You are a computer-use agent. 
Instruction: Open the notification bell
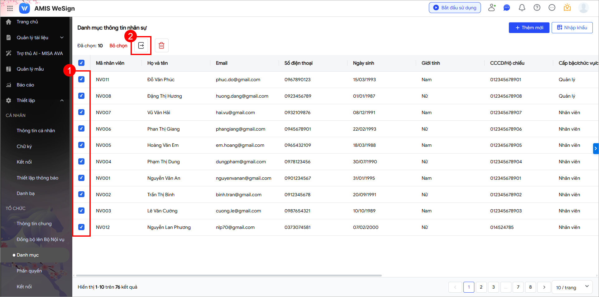pyautogui.click(x=522, y=8)
